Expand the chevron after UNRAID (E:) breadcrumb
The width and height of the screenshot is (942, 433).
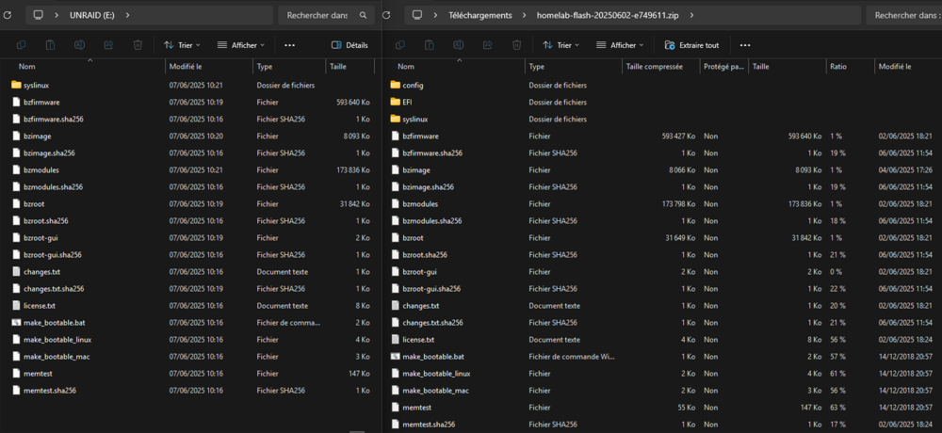coord(127,15)
